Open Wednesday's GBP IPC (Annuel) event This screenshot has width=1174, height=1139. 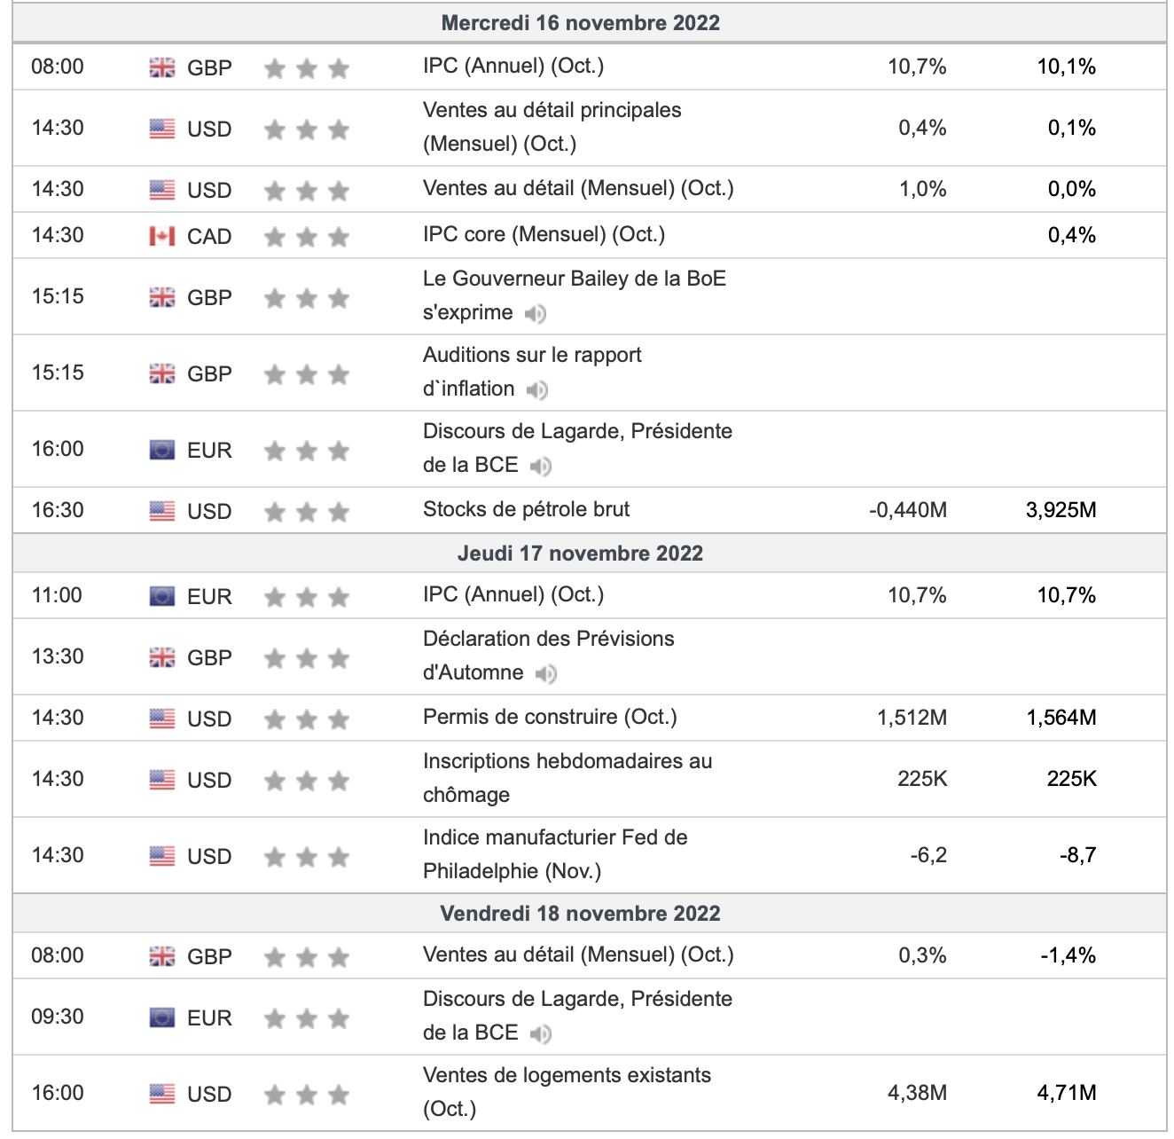[x=513, y=66]
